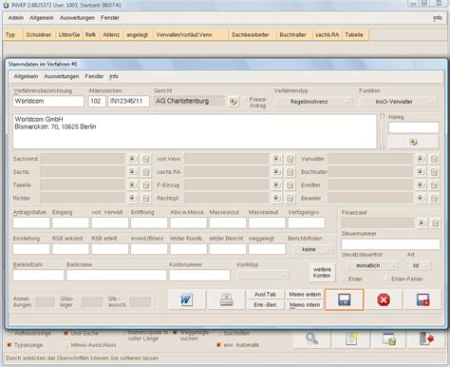450x367 pixels.
Task: Open the Verfahrenstyp Regelinsolvenz dropdown
Action: (313, 102)
